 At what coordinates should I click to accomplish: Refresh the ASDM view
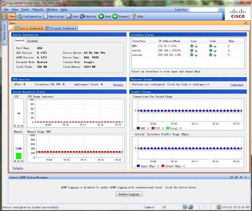pos(88,16)
